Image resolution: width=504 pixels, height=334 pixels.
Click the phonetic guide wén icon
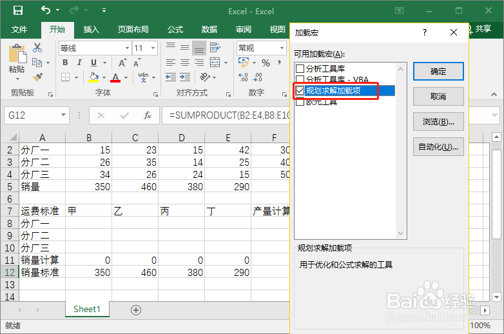pyautogui.click(x=143, y=77)
